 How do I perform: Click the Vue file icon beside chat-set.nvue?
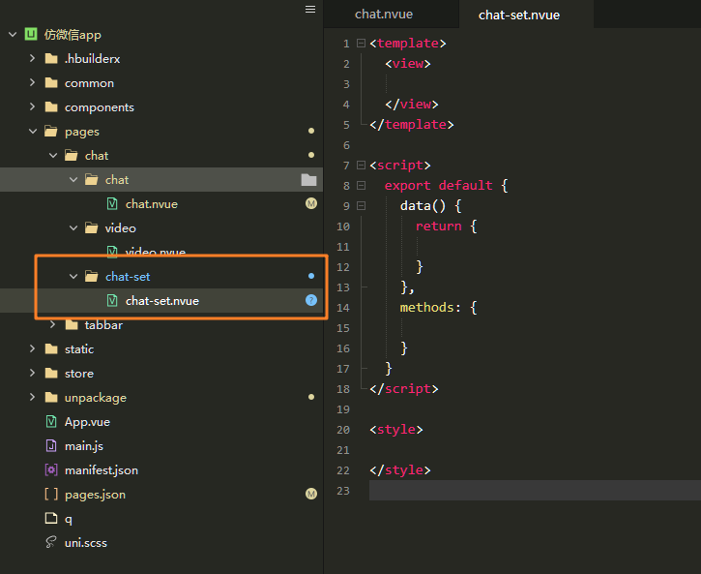(x=112, y=301)
